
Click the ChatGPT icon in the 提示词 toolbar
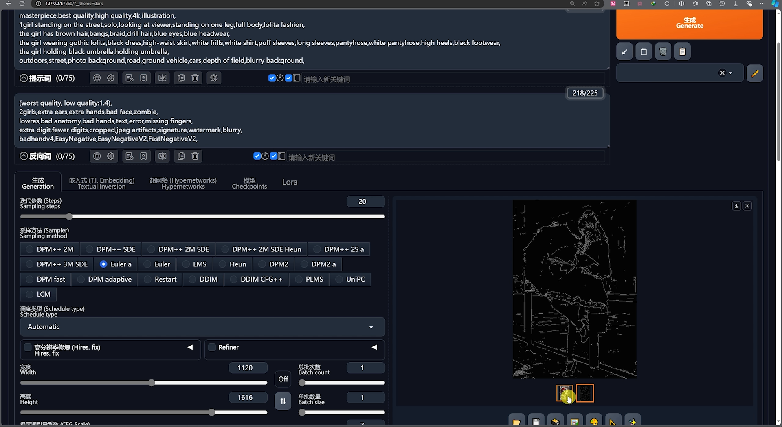(214, 78)
